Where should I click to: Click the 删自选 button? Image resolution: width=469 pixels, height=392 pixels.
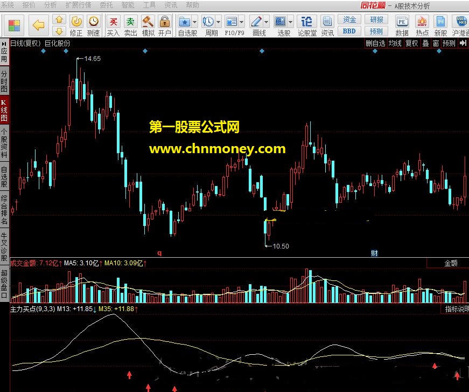click(375, 44)
